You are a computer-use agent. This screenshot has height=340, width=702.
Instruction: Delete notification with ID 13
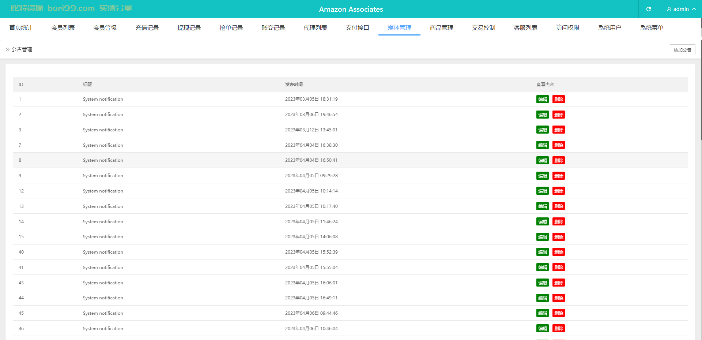pyautogui.click(x=559, y=206)
